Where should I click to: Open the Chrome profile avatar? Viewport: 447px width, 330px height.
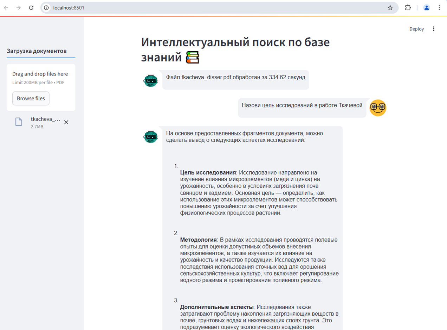coord(427,8)
